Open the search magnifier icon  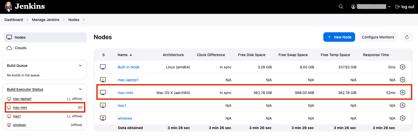pos(341,7)
